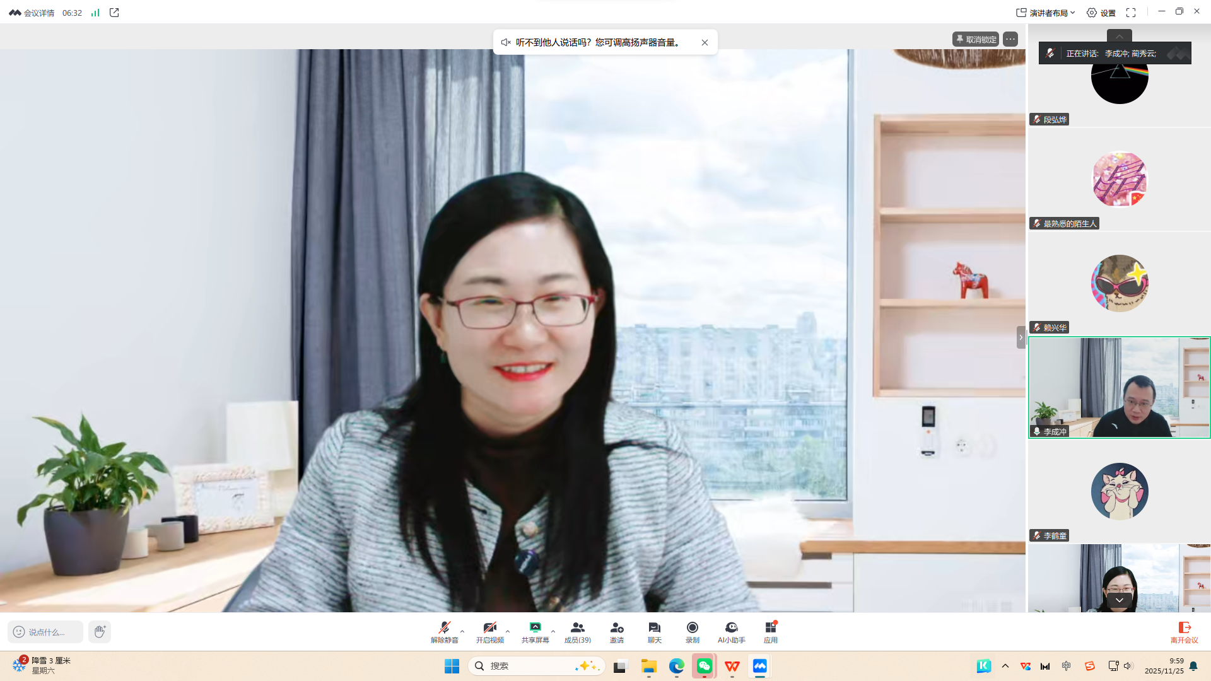Turn on the video camera
Viewport: 1211px width, 681px height.
[x=489, y=628]
